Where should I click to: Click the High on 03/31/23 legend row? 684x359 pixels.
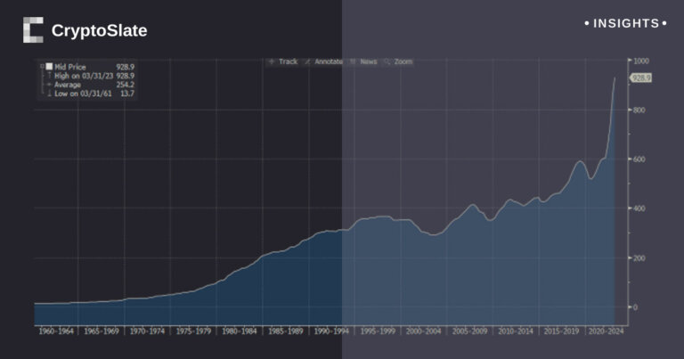tap(89, 76)
